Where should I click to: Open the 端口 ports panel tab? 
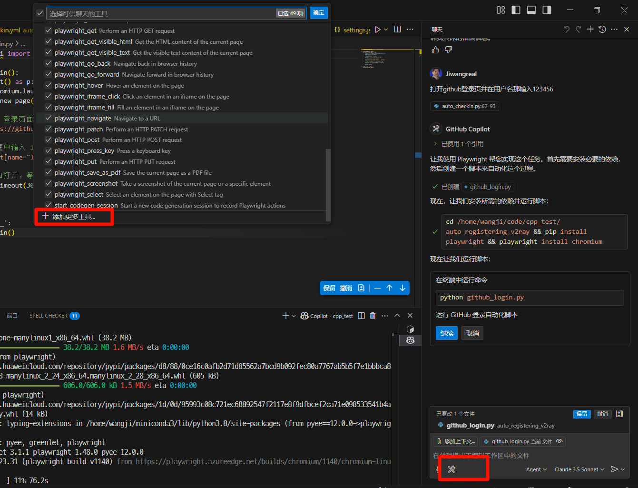pos(12,316)
